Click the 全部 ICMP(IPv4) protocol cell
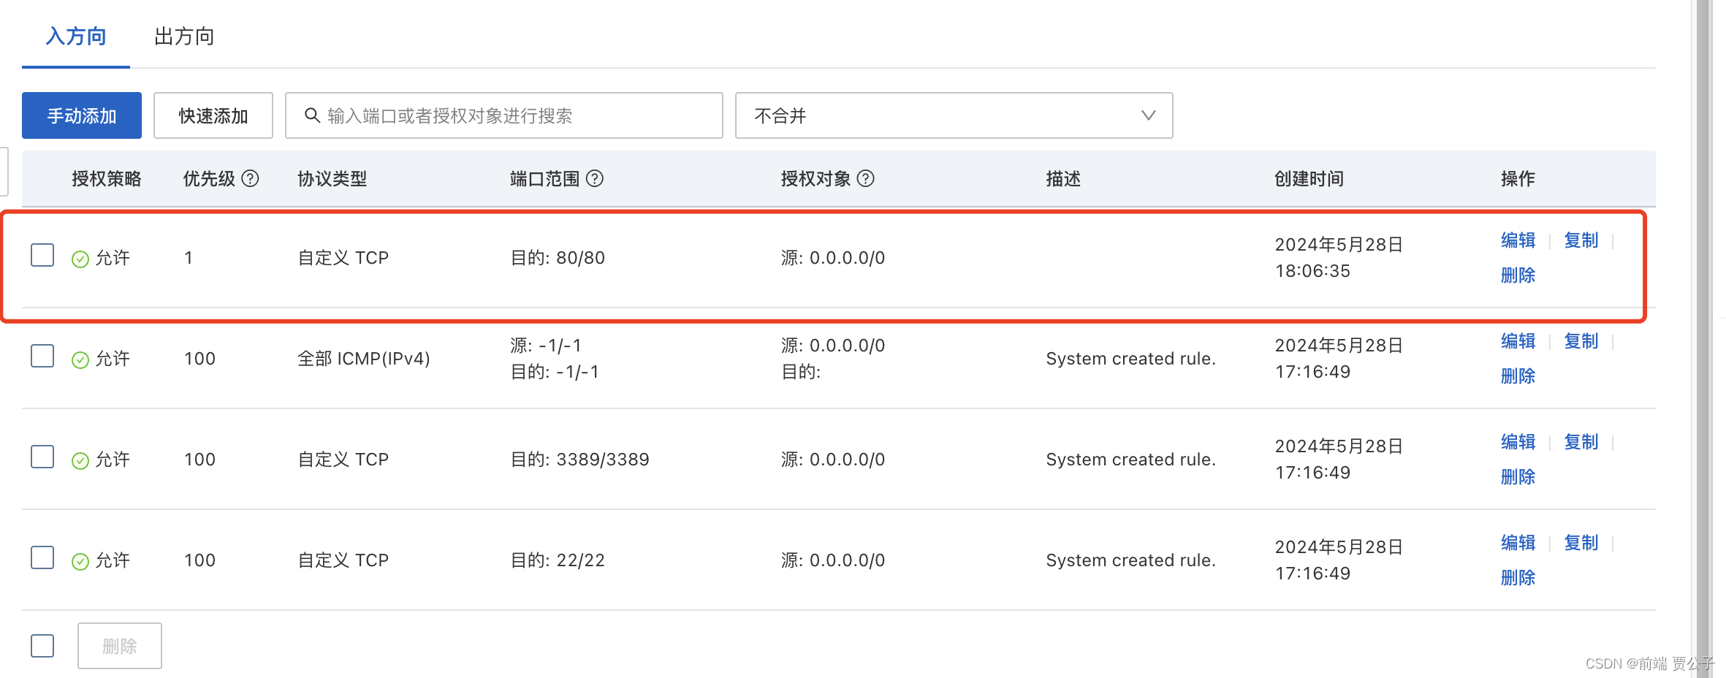 (364, 359)
